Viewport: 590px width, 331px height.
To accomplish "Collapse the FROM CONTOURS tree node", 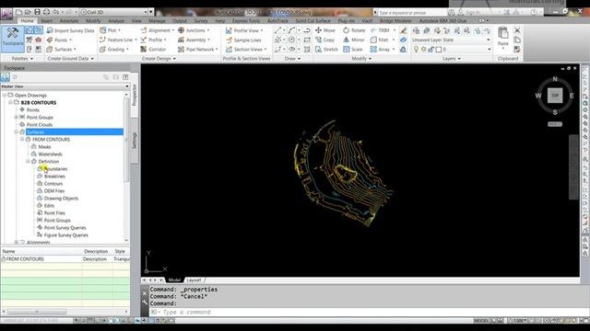I will (22, 139).
